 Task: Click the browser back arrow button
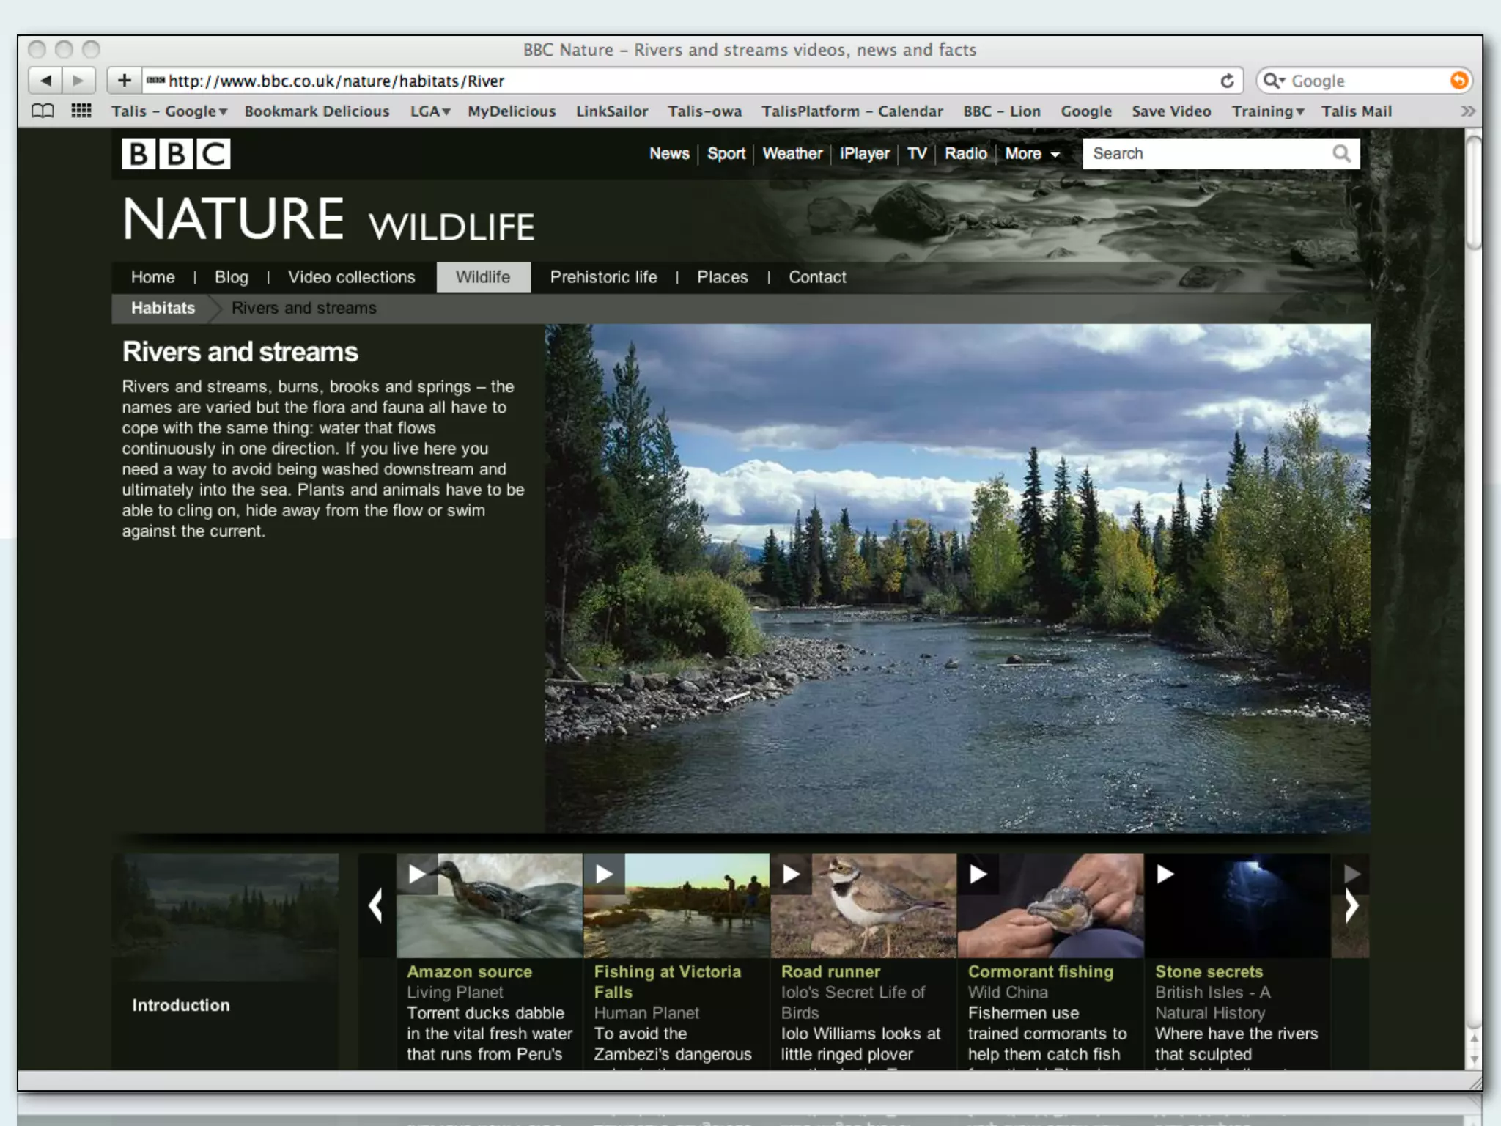pos(46,81)
